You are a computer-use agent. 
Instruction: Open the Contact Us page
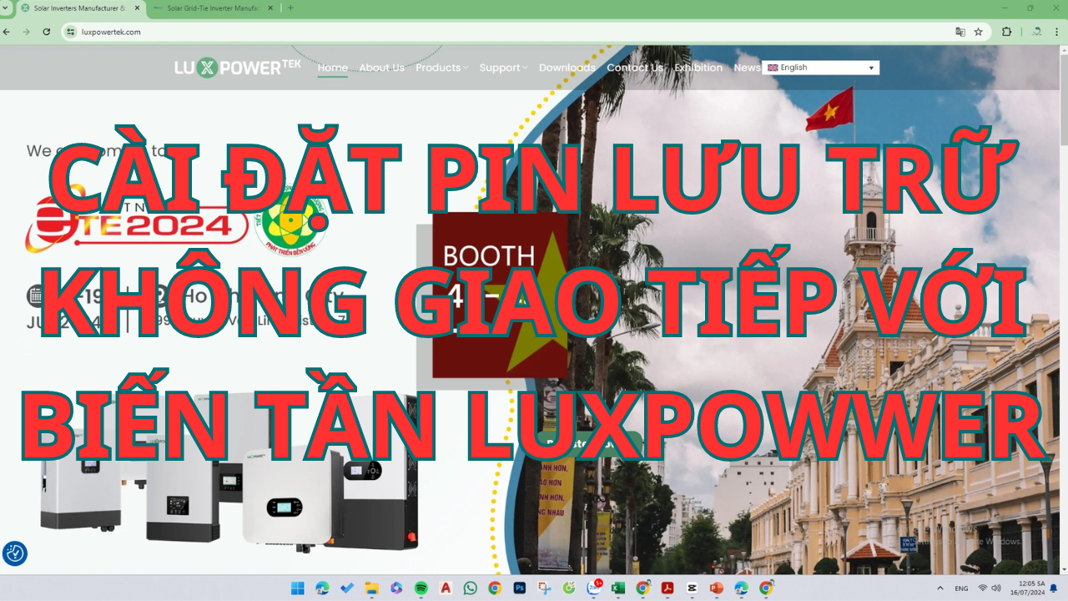(x=635, y=68)
